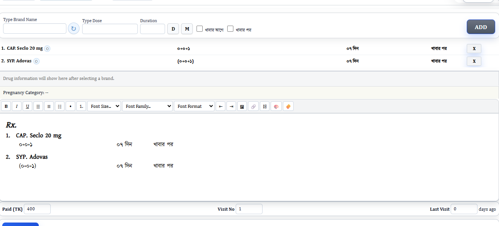This screenshot has height=226, width=499.
Task: Click 'CAP. Seclo 20 mg' line inside the Rx editor
Action: click(38, 135)
